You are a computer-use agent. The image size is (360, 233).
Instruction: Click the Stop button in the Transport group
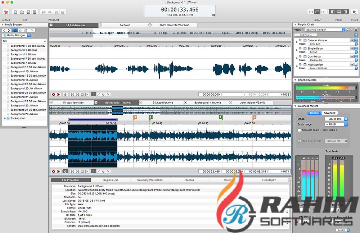tap(63, 12)
